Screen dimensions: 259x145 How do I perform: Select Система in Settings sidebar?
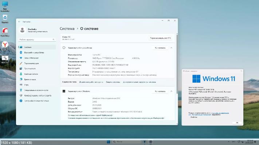37,47
